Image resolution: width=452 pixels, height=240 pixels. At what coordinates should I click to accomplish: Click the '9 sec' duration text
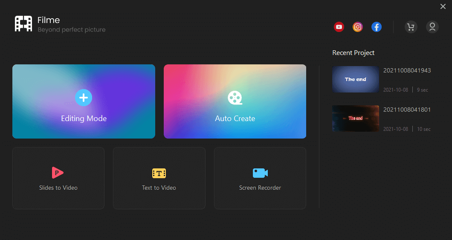tap(423, 90)
